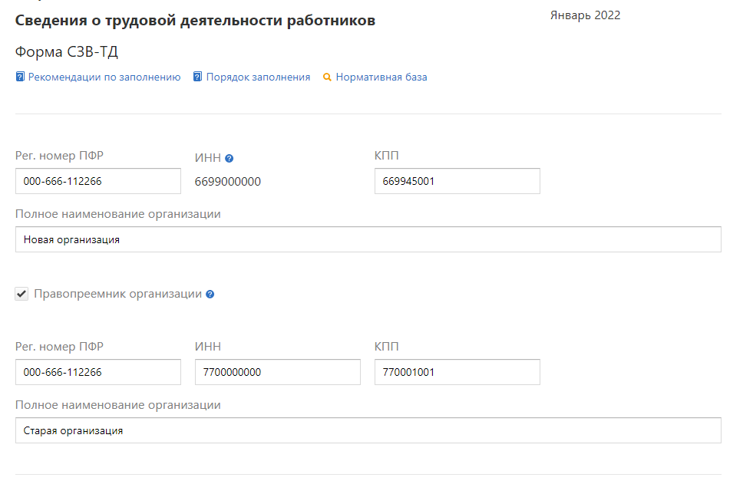Open the Нормативная база link

coord(381,77)
